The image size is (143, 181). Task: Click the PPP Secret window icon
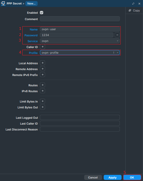tap(3, 3)
